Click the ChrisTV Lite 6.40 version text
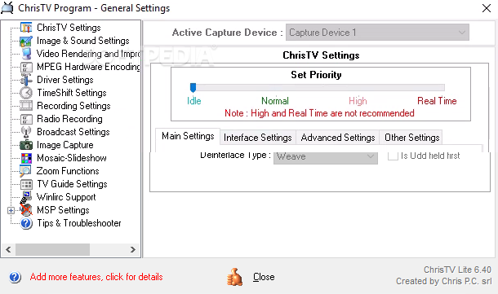Viewport: 498px width, 294px height. (457, 270)
